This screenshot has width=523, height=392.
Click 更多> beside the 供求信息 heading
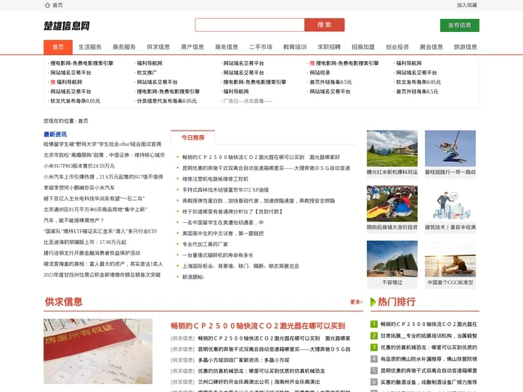pos(356,302)
